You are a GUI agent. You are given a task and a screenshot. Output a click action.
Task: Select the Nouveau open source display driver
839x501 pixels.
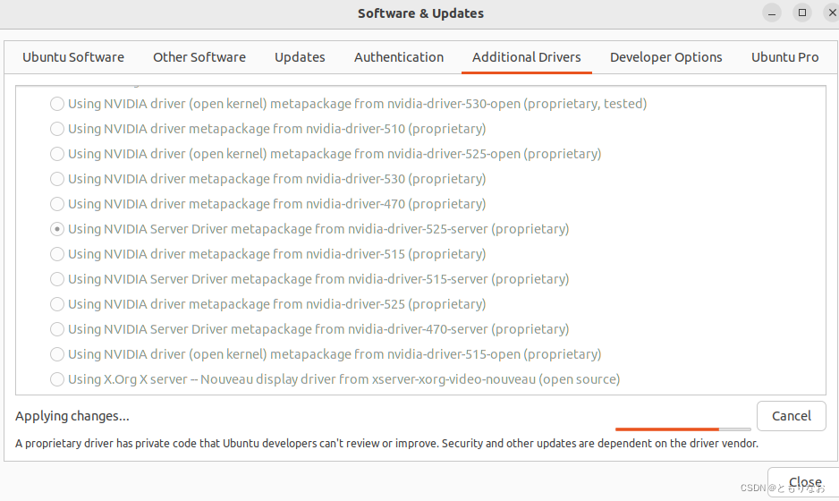tap(57, 379)
